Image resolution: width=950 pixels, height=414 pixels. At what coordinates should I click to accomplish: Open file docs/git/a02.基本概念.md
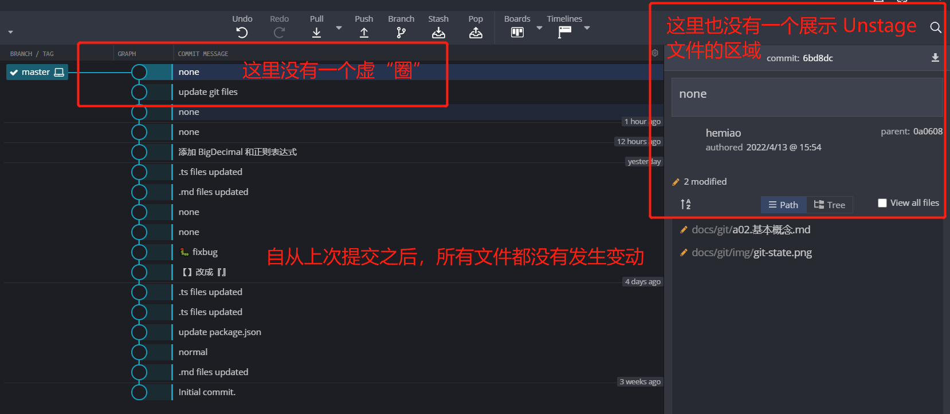[751, 230]
